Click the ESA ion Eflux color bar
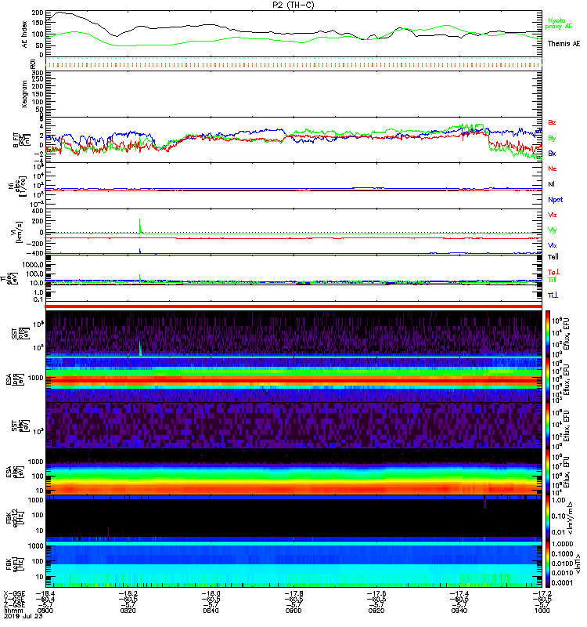This screenshot has width=587, height=627. coord(548,379)
